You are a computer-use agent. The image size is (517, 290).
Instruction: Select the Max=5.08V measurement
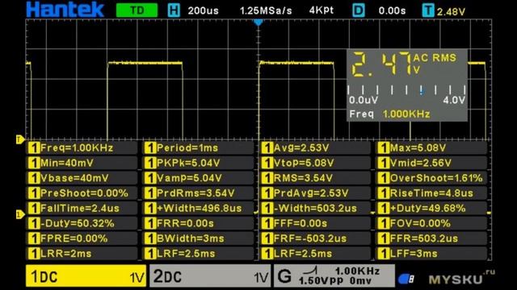pyautogui.click(x=431, y=148)
